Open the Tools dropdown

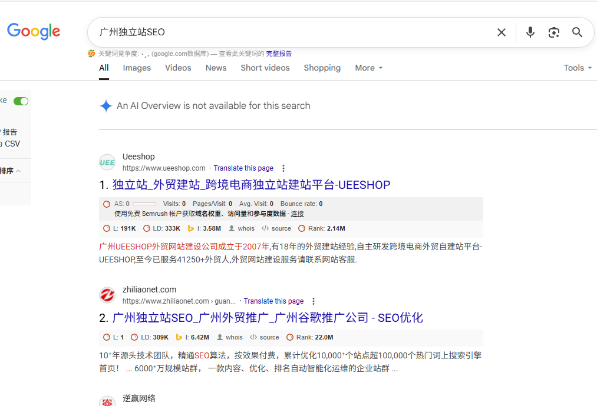coord(578,68)
